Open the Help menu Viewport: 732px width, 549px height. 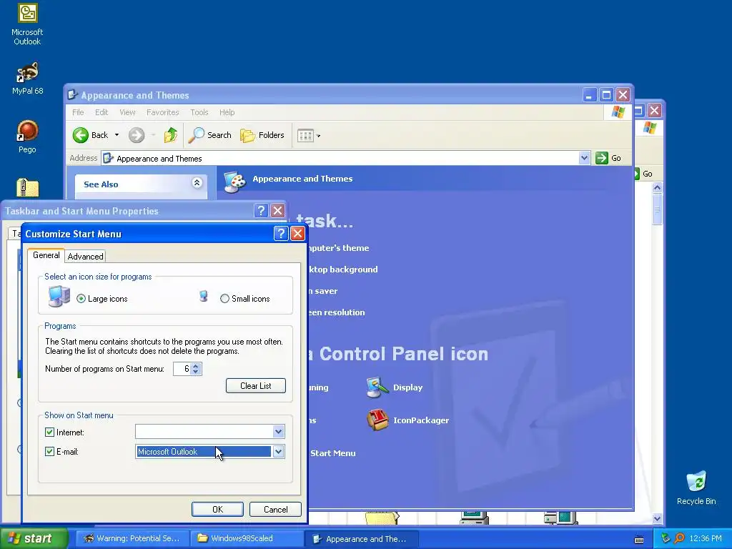[227, 112]
